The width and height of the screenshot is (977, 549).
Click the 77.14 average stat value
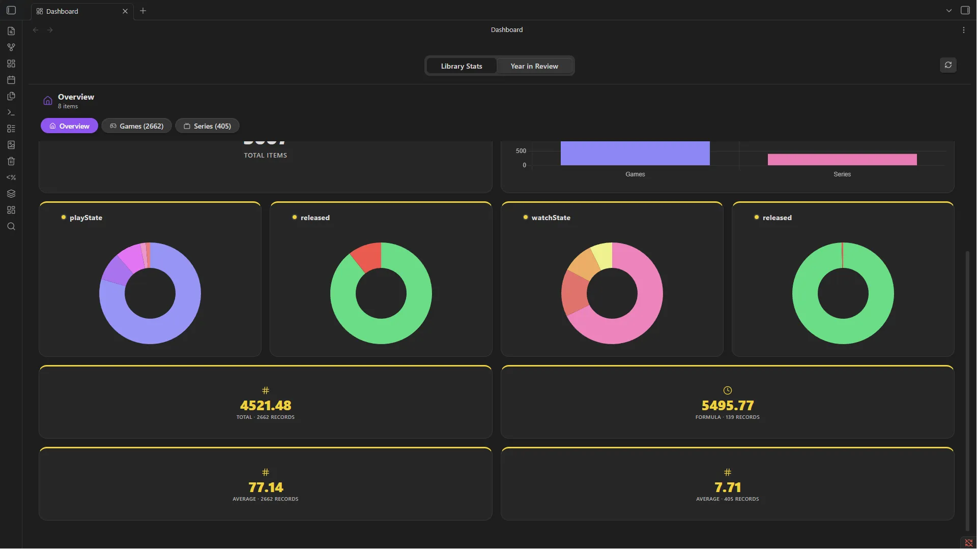pyautogui.click(x=266, y=487)
